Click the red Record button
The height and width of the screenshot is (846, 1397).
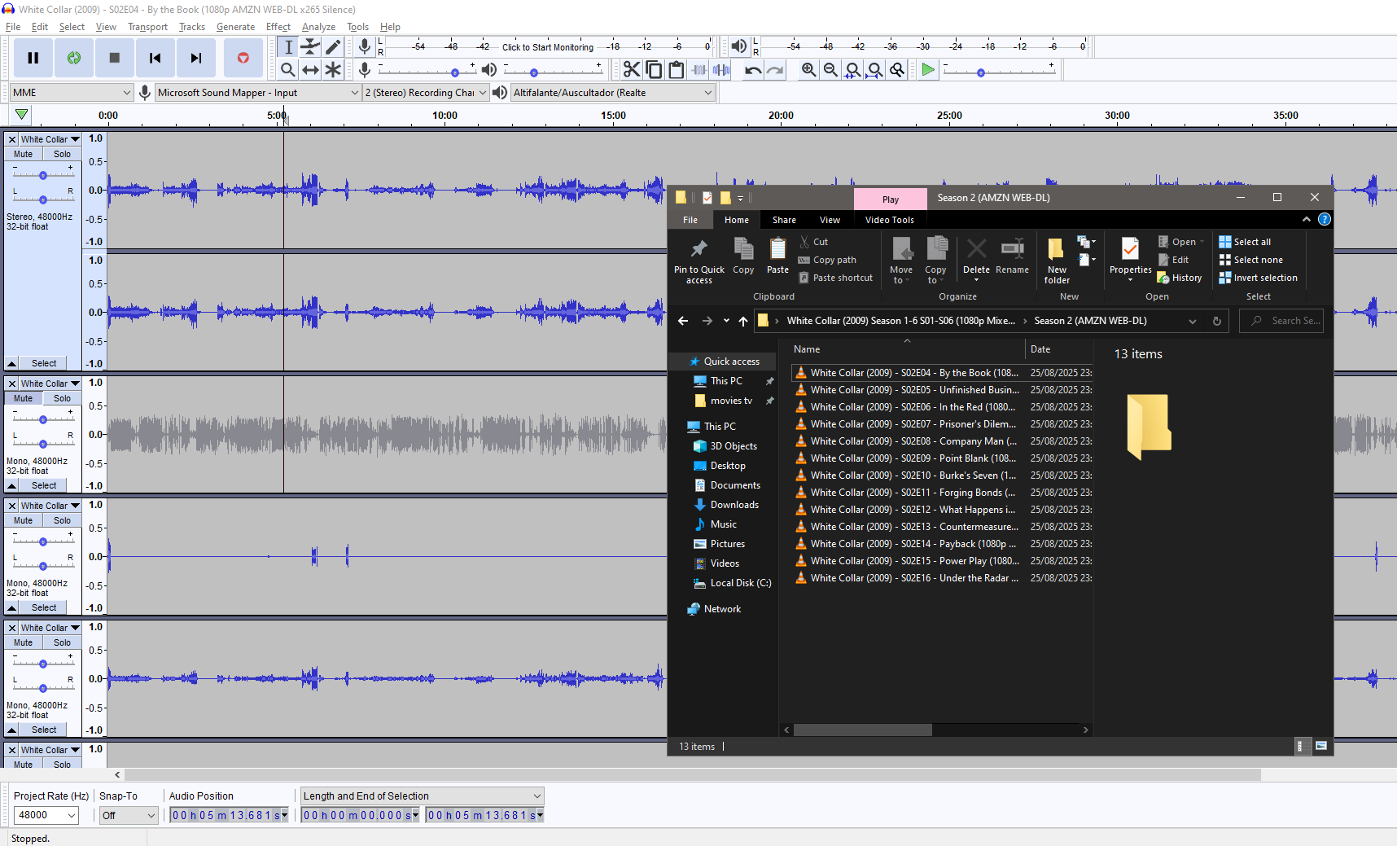tap(243, 58)
